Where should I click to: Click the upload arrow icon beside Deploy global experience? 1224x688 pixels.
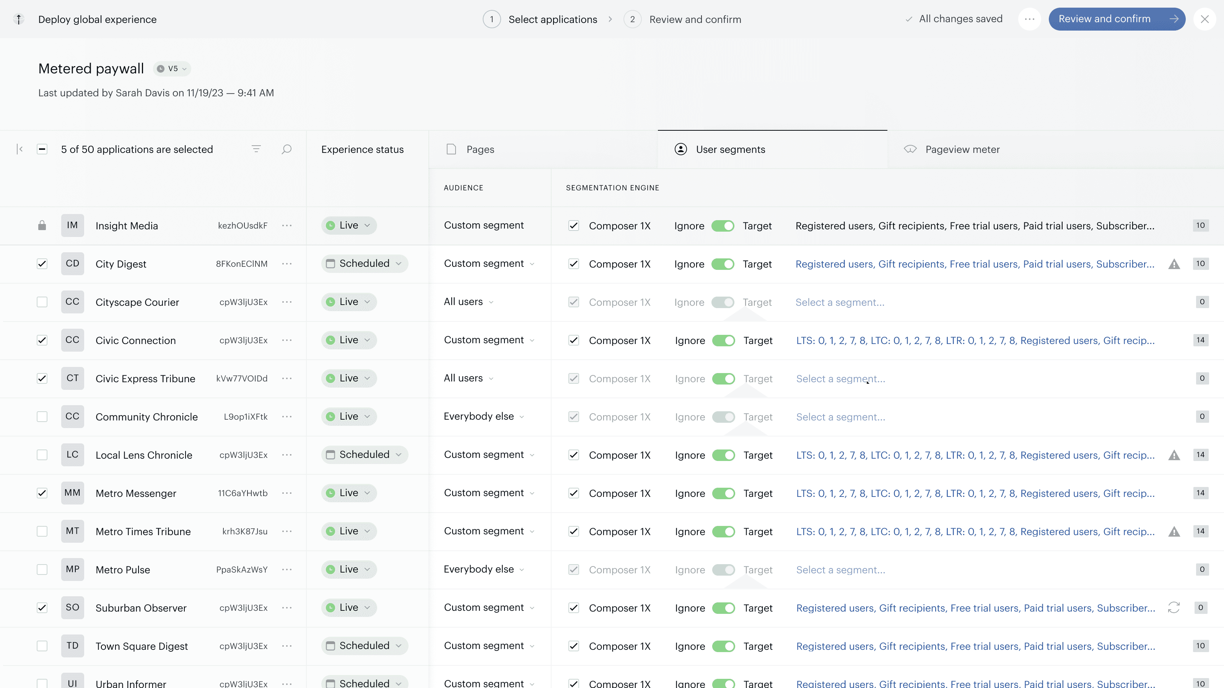pyautogui.click(x=18, y=19)
